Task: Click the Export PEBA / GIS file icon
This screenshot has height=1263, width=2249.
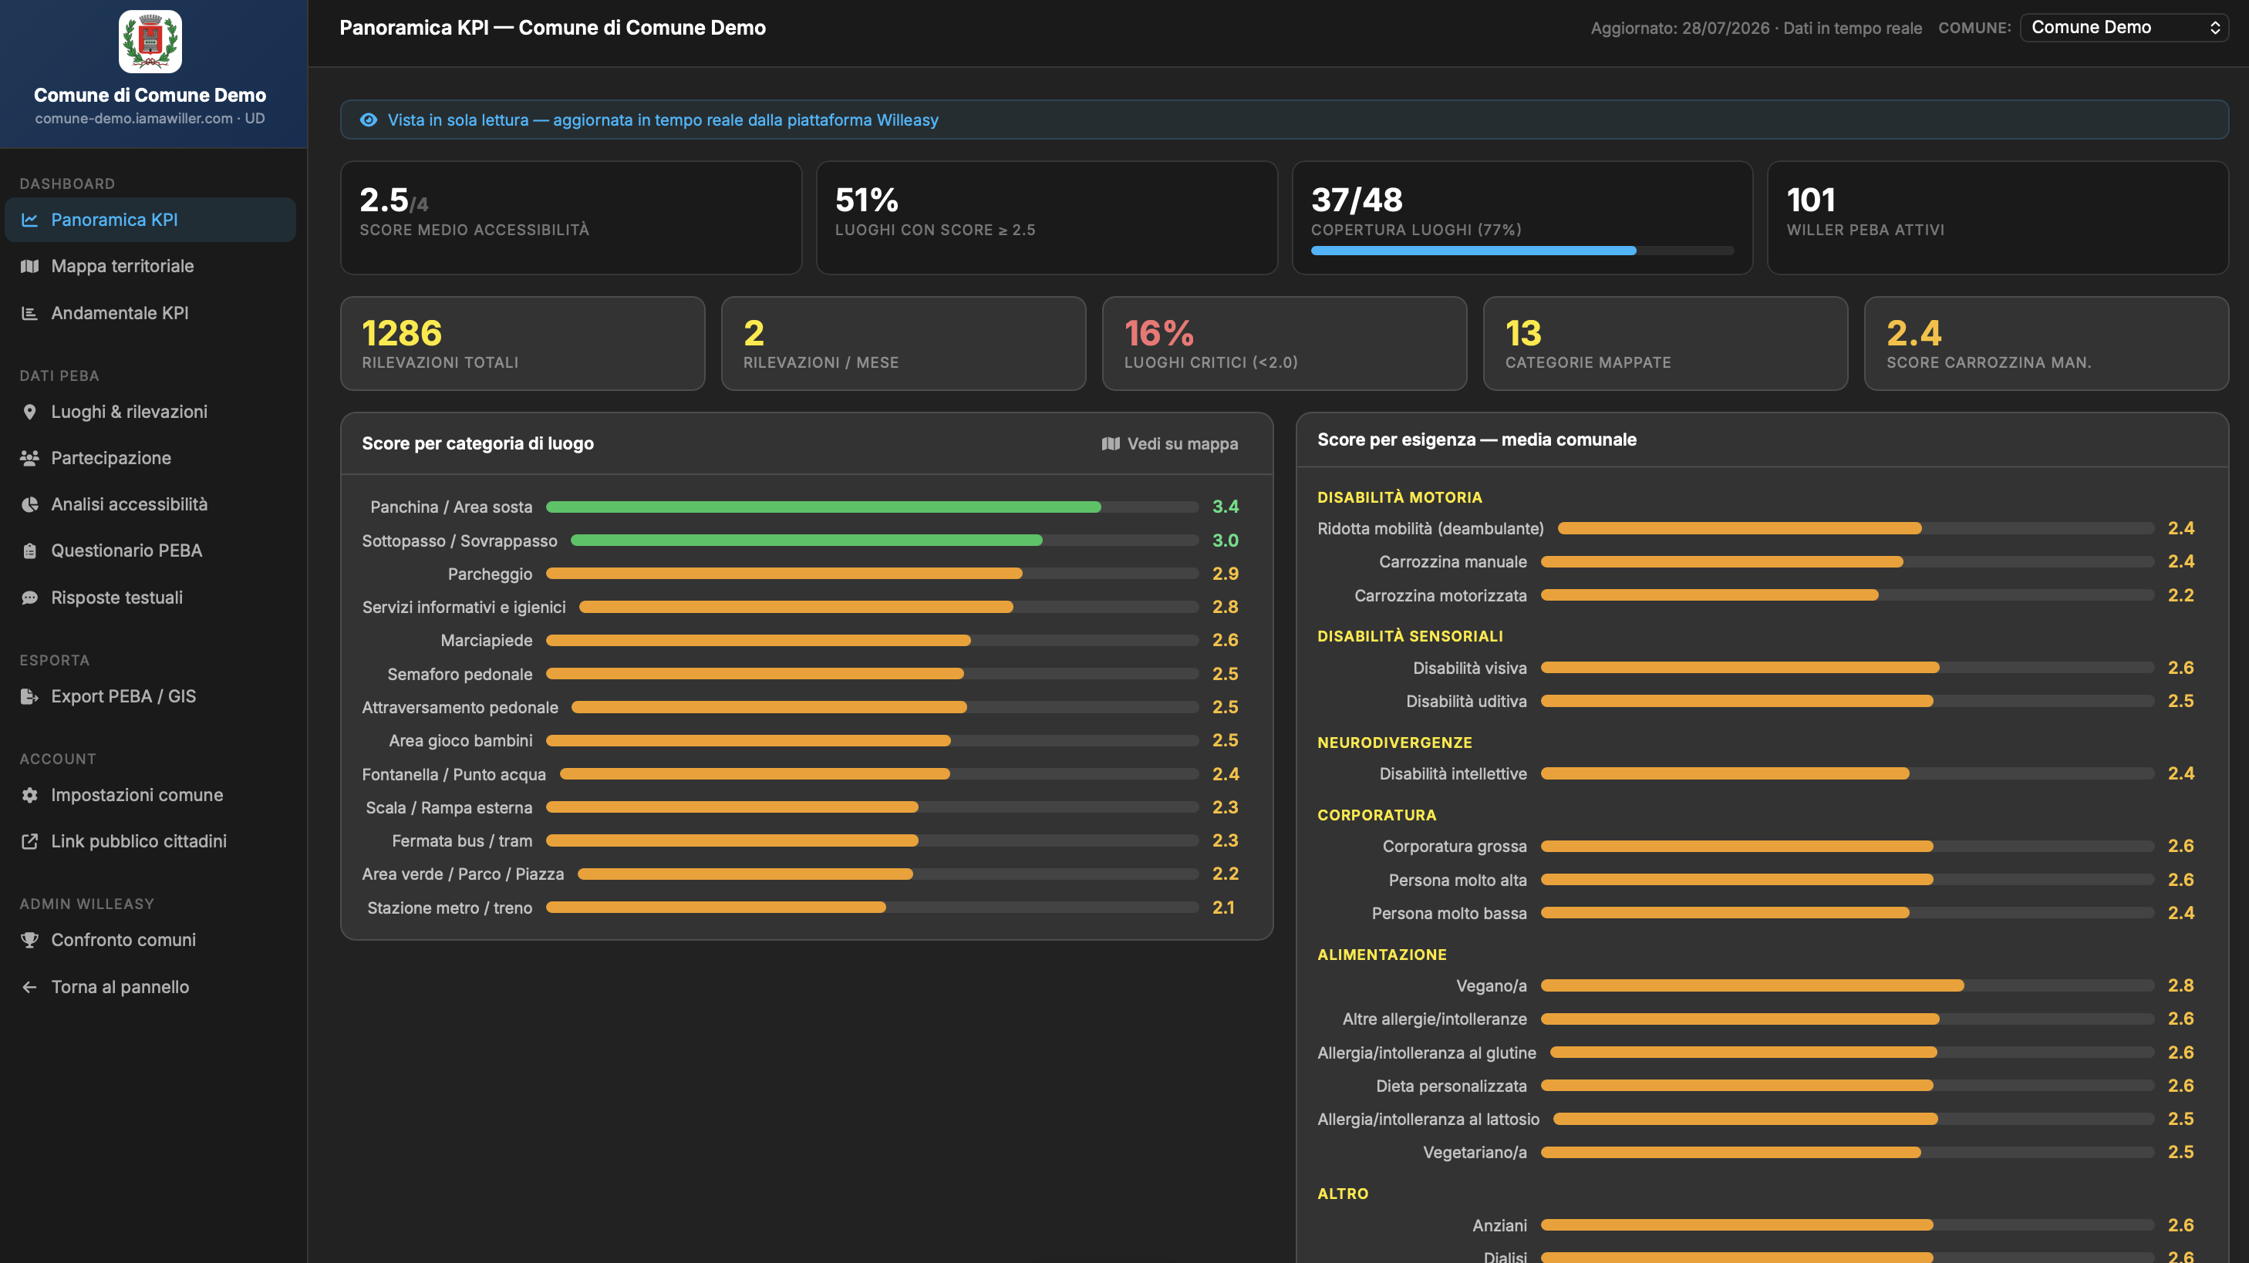Action: click(x=29, y=696)
